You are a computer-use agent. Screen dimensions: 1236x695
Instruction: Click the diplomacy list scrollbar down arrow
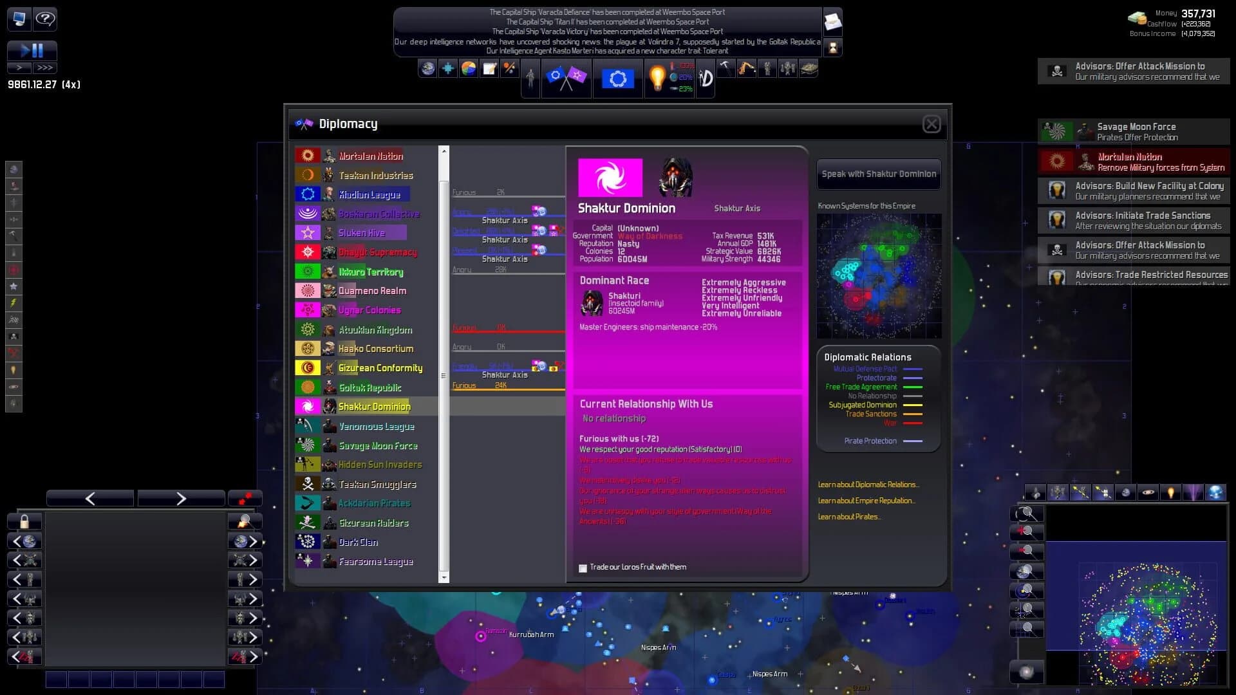click(444, 577)
